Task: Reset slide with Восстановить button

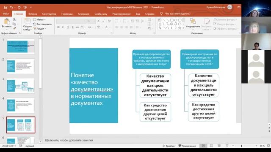Action: coord(42,24)
